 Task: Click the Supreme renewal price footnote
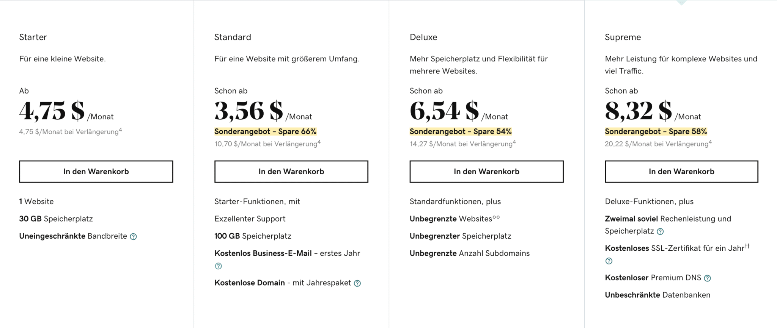click(710, 142)
